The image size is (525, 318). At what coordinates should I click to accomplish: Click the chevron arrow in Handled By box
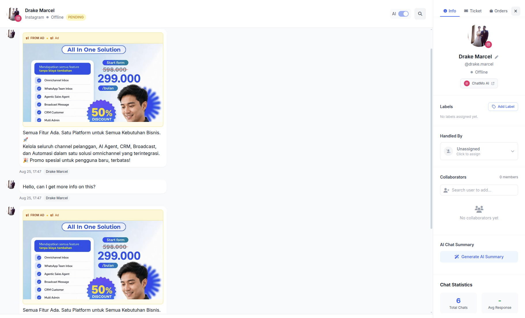click(x=512, y=151)
